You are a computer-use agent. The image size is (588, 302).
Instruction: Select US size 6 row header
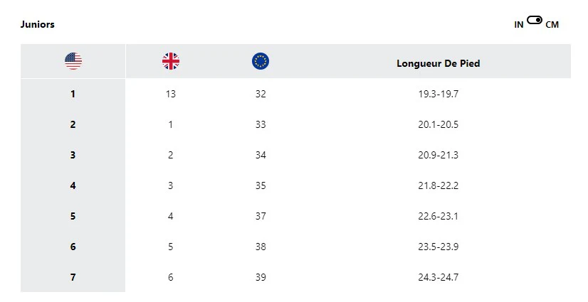point(73,247)
